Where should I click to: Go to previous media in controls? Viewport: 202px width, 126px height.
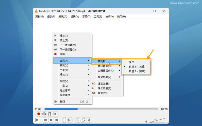coord(45,120)
